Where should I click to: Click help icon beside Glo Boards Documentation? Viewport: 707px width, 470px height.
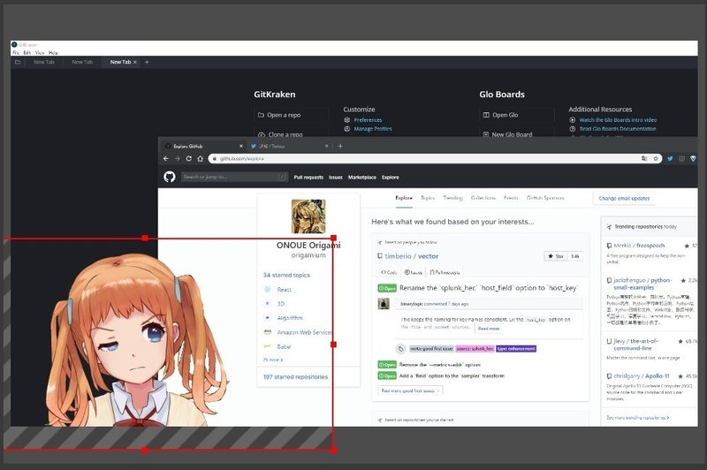point(572,129)
